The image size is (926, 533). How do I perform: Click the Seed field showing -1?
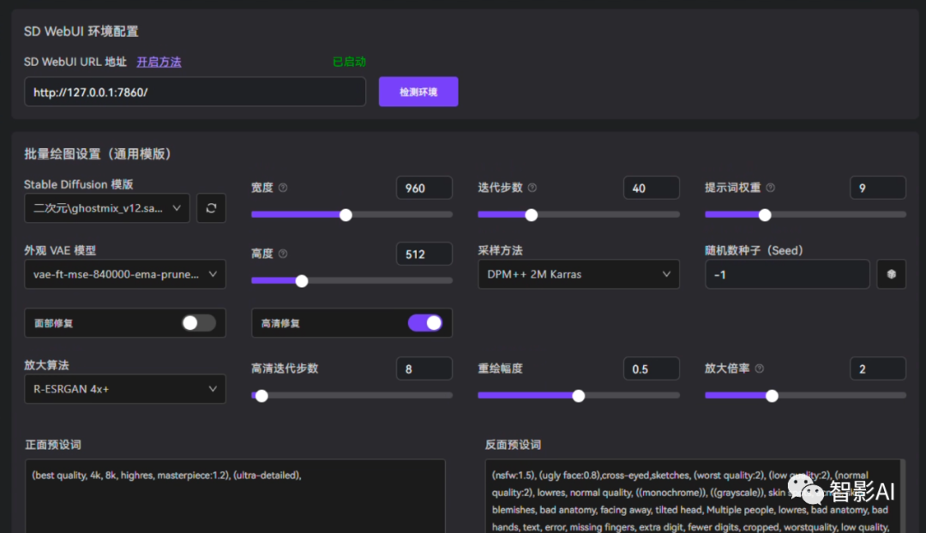click(787, 274)
